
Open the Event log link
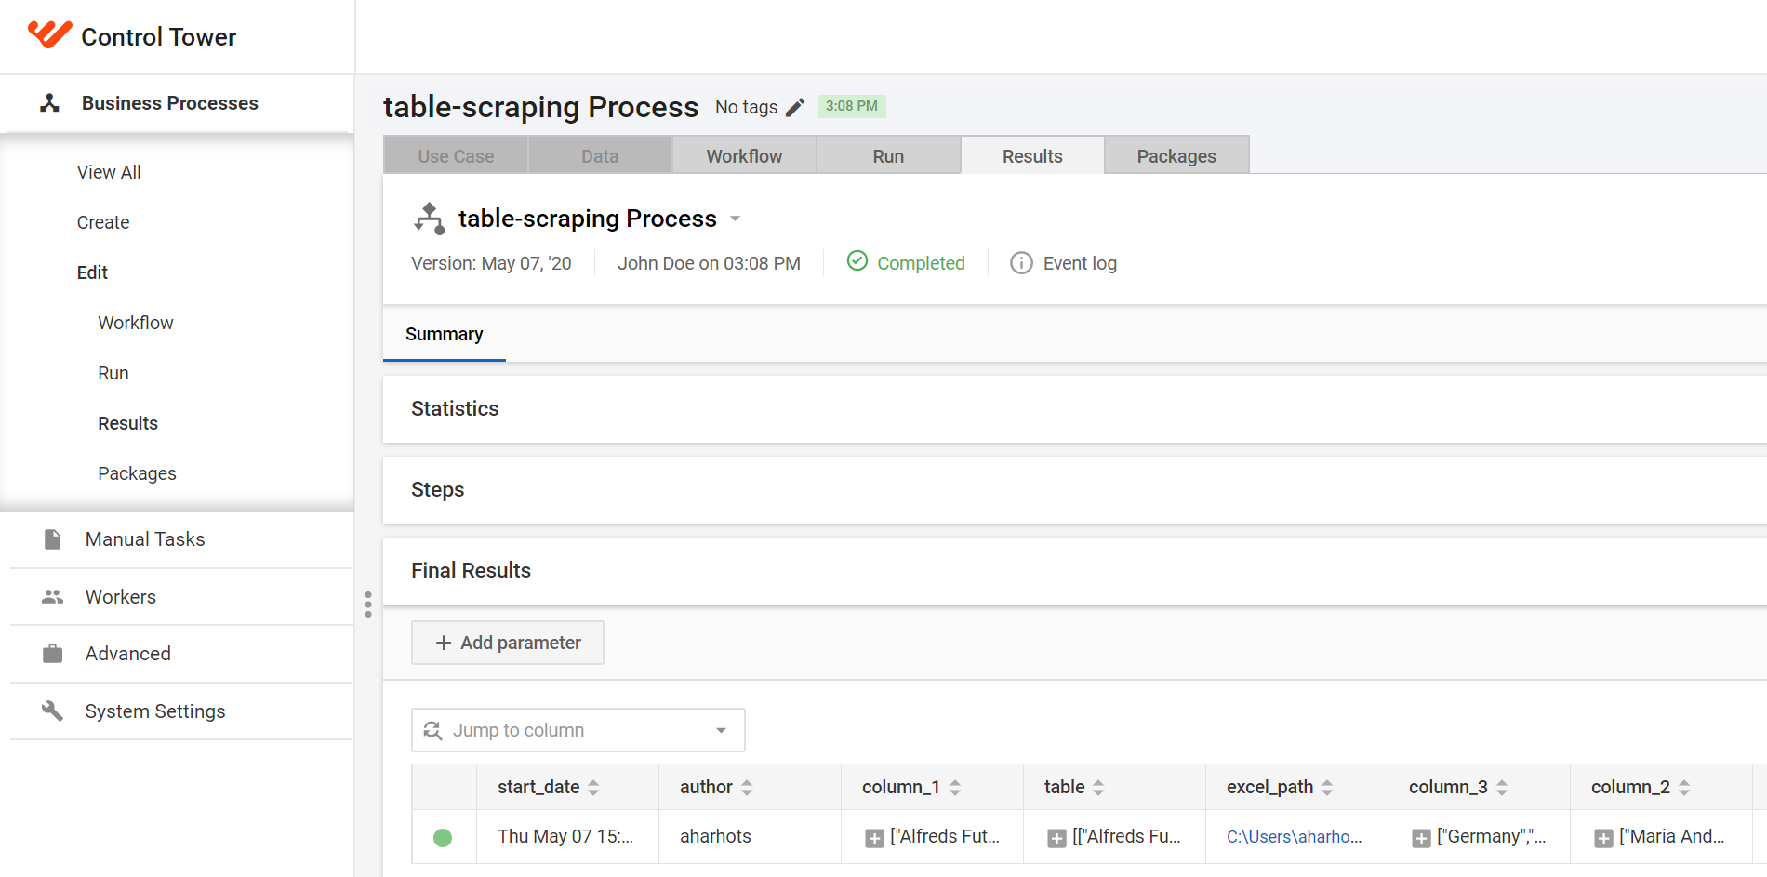(x=1080, y=263)
